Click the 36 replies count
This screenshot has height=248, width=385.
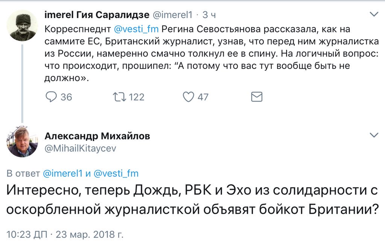point(66,97)
